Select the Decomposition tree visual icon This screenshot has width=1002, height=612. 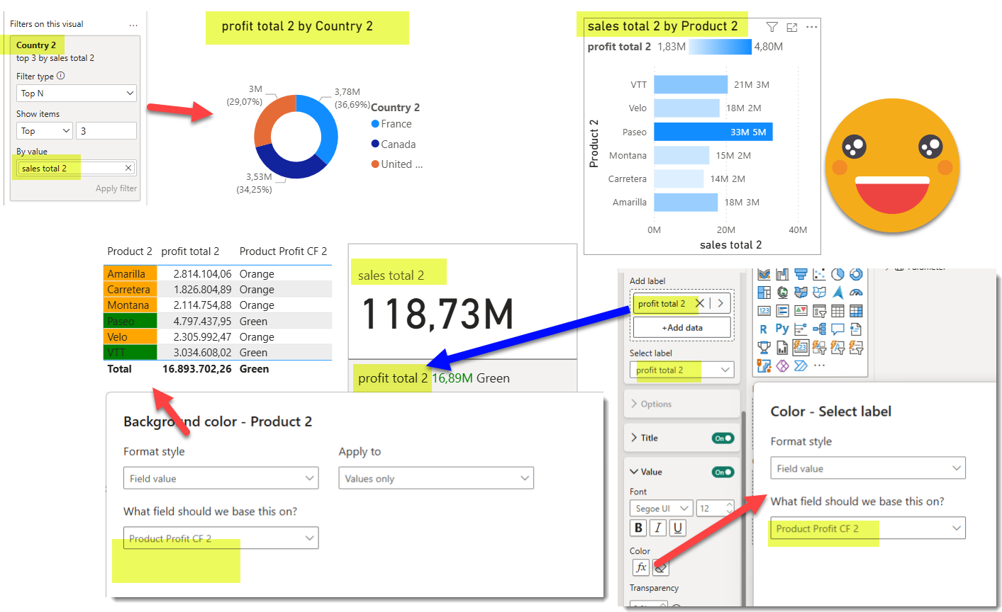click(x=819, y=329)
